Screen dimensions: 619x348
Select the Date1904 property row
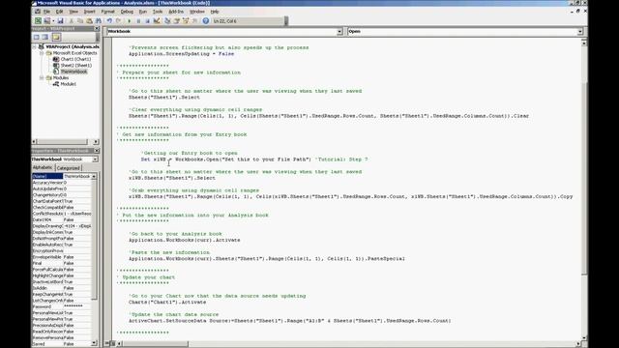(62, 219)
